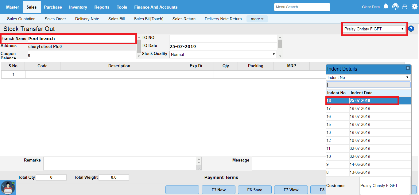Click the Indent Date column header
The height and width of the screenshot is (195, 419).
(362, 93)
